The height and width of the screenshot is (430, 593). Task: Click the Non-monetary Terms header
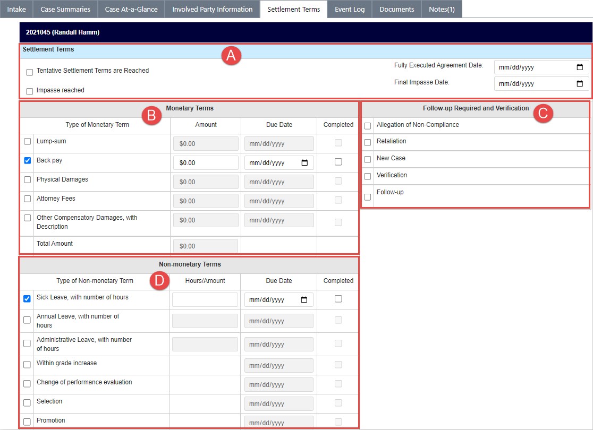tap(190, 264)
